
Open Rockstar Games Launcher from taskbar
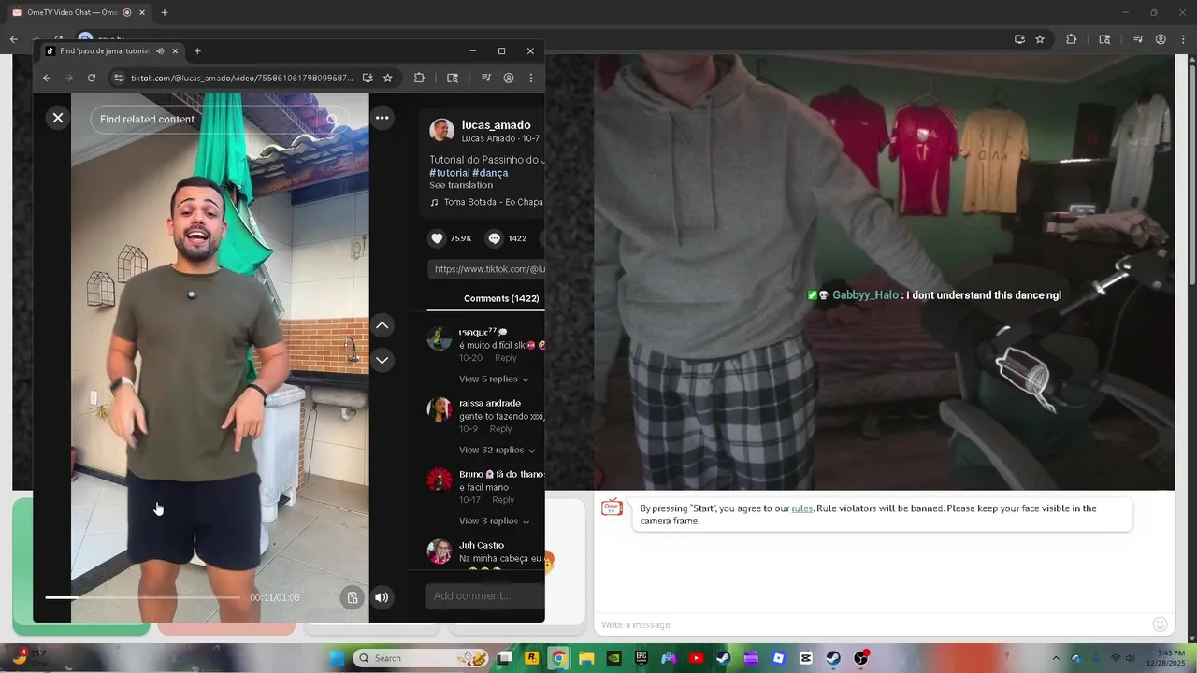pyautogui.click(x=531, y=658)
